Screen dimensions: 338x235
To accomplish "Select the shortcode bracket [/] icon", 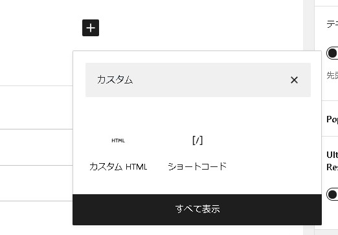I will pyautogui.click(x=197, y=140).
